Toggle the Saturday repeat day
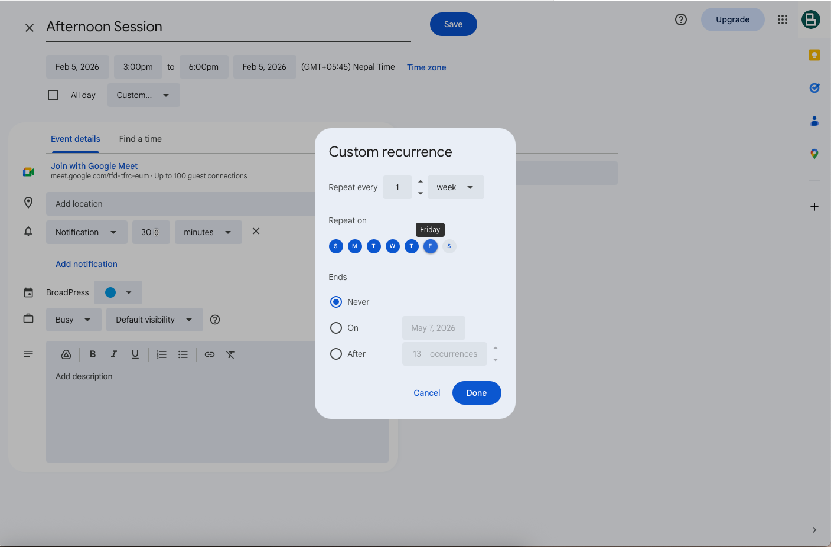 (x=449, y=246)
